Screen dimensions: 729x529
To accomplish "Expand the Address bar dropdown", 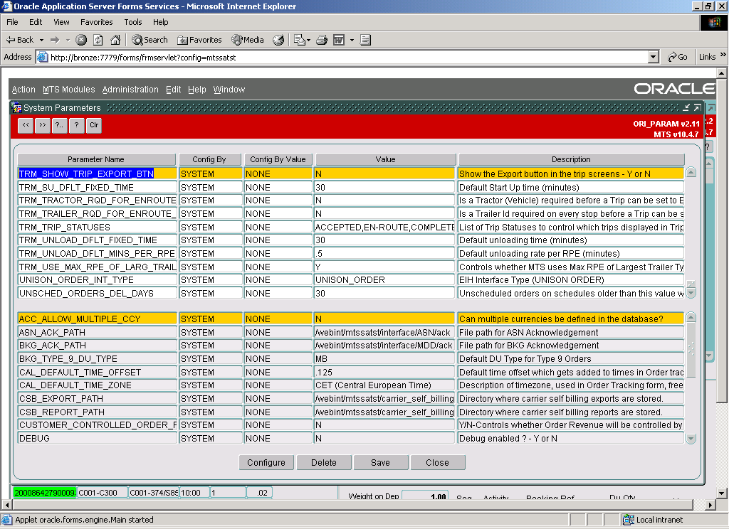I will click(x=654, y=57).
